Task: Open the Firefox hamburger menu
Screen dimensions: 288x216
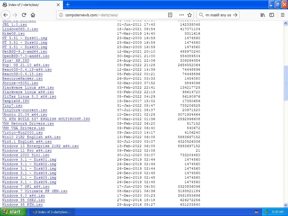Action: 283,15
